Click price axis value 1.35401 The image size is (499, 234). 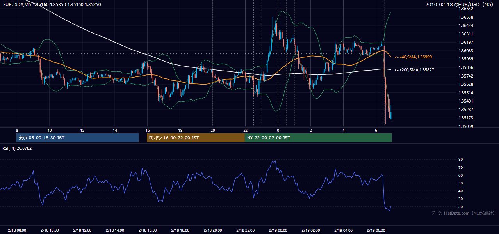tap(466, 101)
